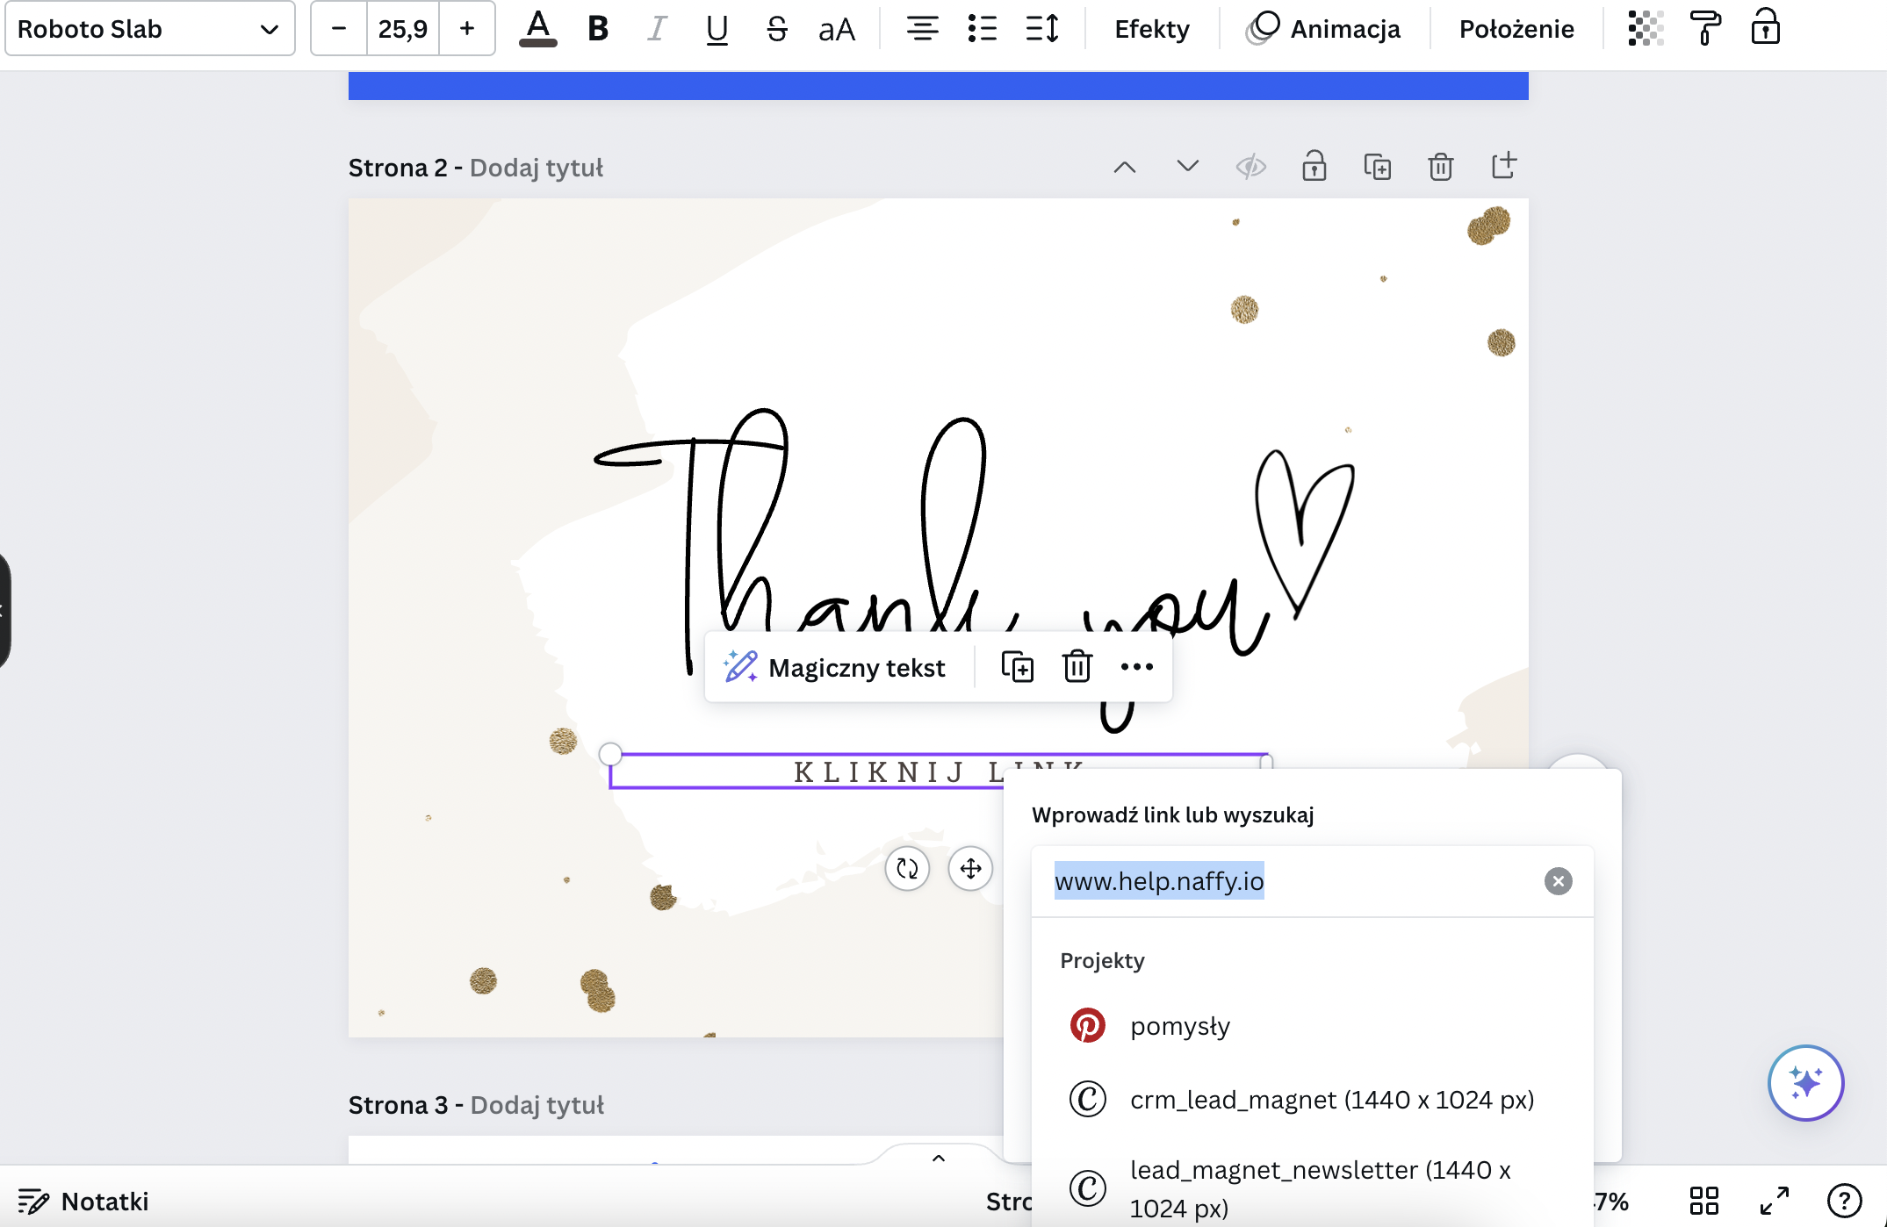Open the Efekty panel
Viewport: 1887px width, 1227px height.
click(x=1152, y=29)
